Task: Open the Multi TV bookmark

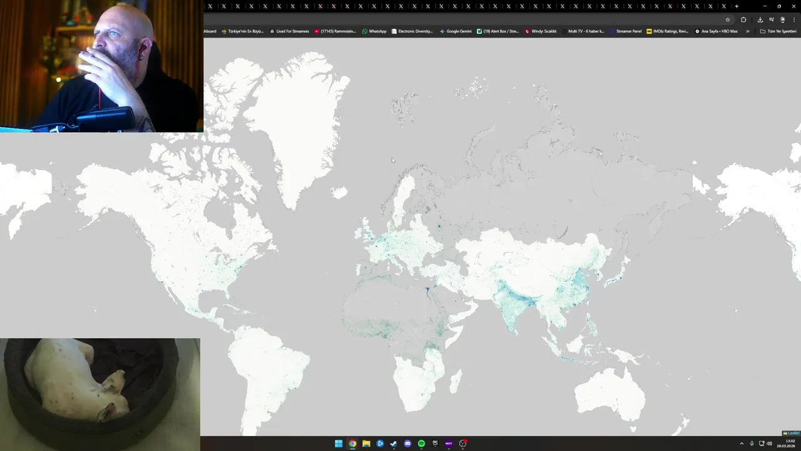Action: coord(583,31)
